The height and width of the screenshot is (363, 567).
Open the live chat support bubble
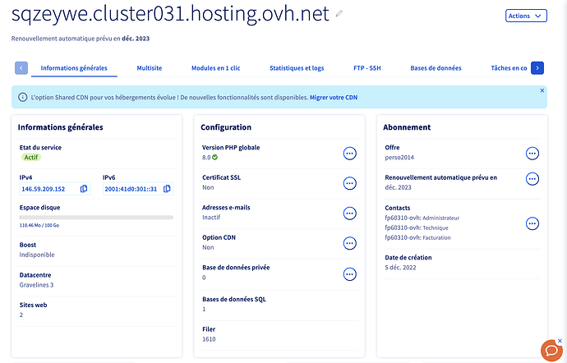552,351
